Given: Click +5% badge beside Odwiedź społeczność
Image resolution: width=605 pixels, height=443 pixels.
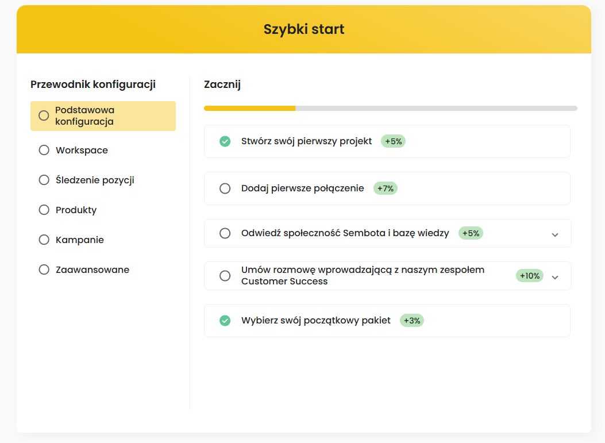Looking at the screenshot, I should tap(471, 233).
